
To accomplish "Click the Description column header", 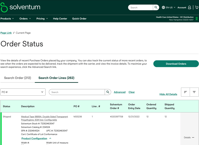I will click(28, 106).
